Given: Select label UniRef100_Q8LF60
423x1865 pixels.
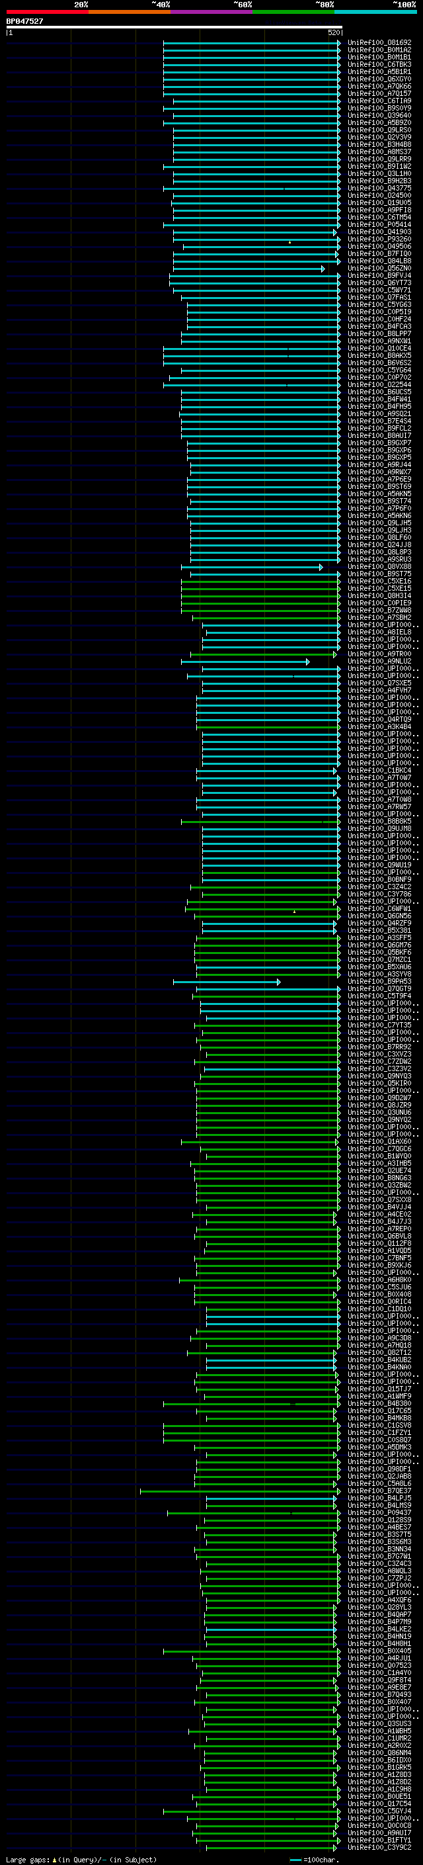Looking at the screenshot, I should 379,537.
